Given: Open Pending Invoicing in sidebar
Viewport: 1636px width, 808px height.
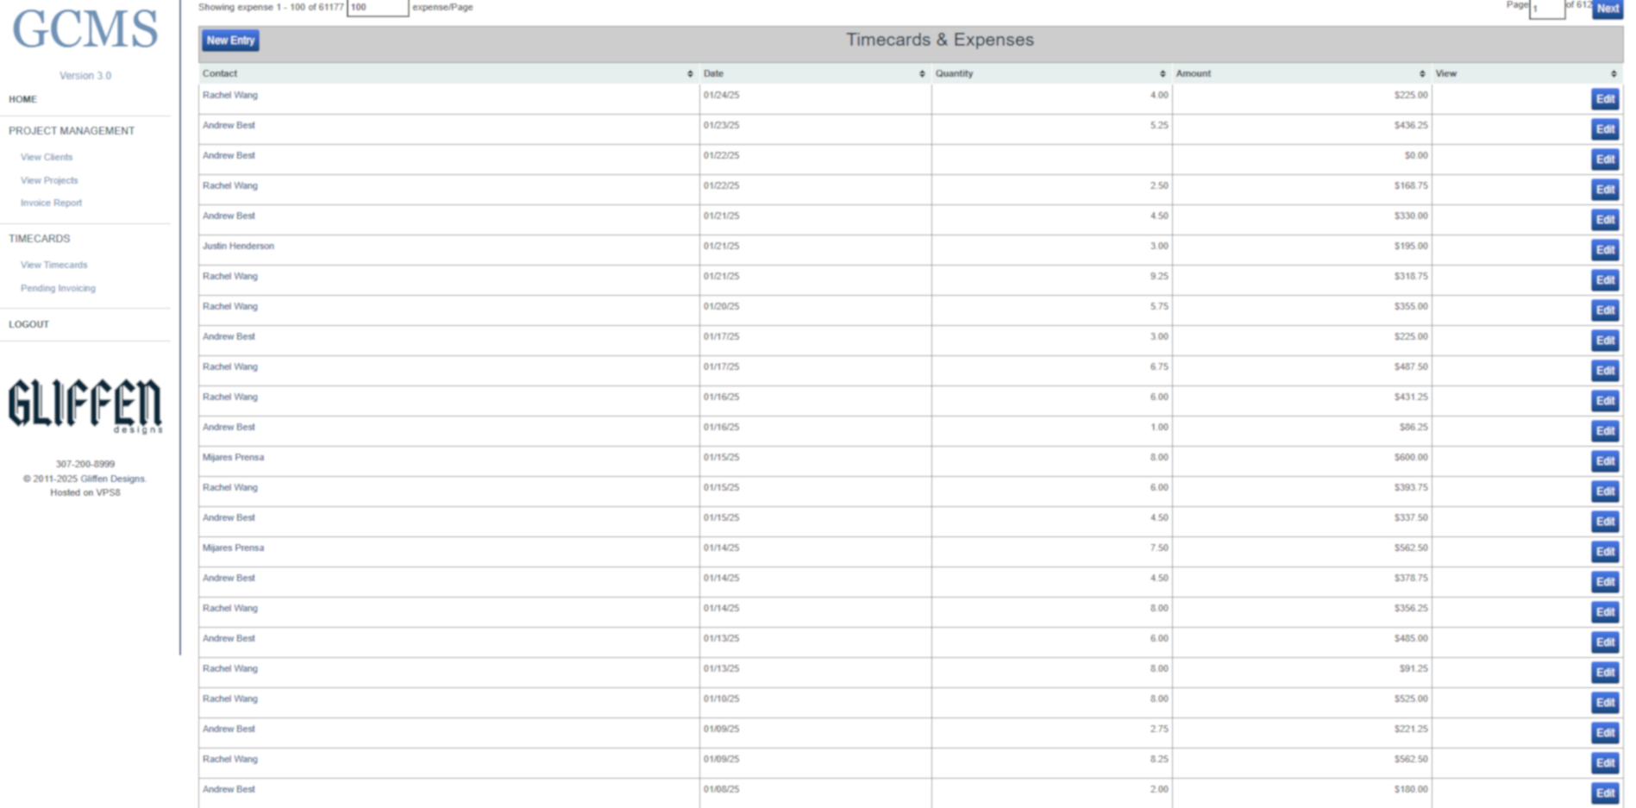Looking at the screenshot, I should pyautogui.click(x=58, y=288).
